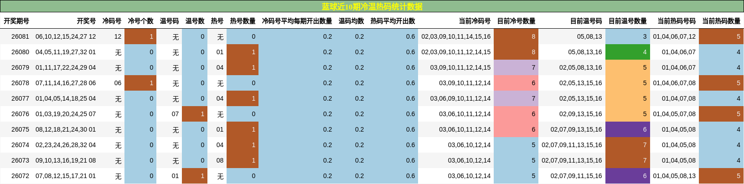Image resolution: width=744 pixels, height=184 pixels.
Task: Click current cold codes 03,06,09,10,11,12,14
Action: point(460,98)
